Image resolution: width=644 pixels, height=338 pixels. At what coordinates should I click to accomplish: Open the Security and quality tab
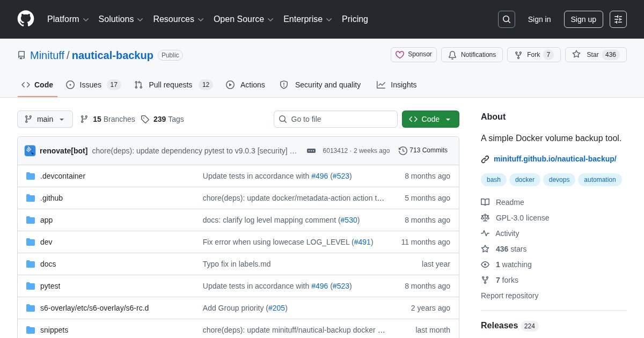pos(320,85)
